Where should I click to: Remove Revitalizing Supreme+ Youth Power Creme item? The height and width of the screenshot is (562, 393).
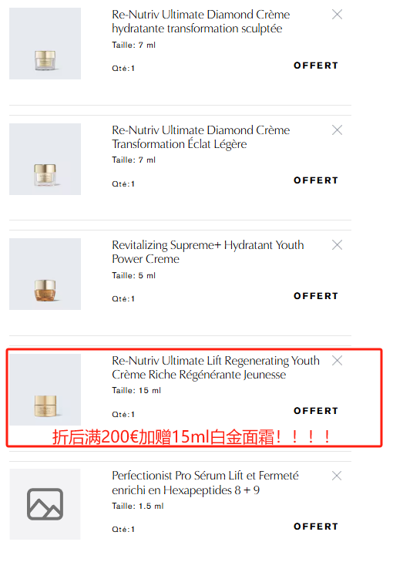coord(337,245)
